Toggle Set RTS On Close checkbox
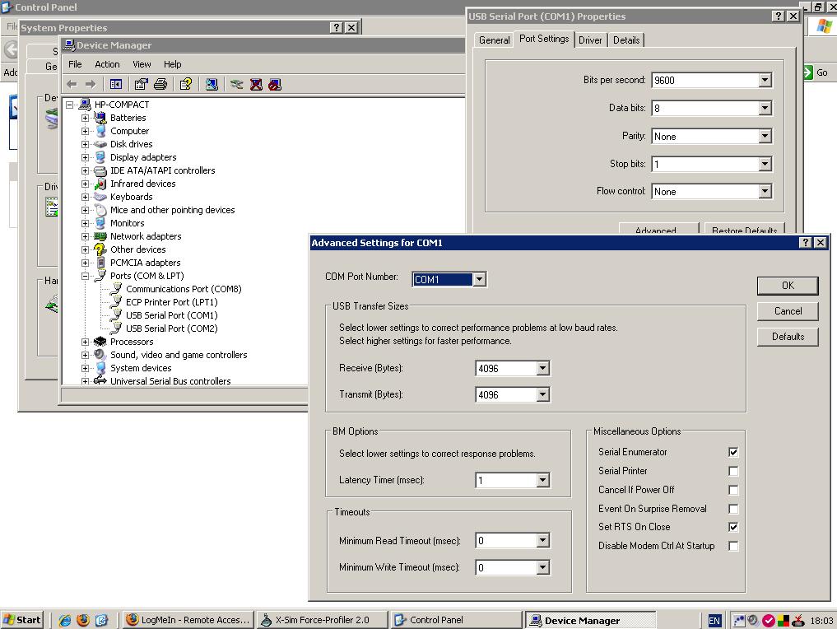Screen dimensions: 837x629 [733, 527]
